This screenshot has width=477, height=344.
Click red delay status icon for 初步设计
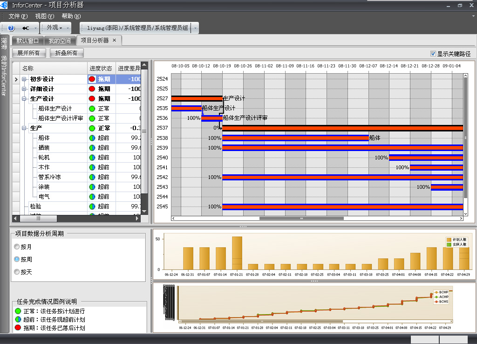[x=92, y=79]
